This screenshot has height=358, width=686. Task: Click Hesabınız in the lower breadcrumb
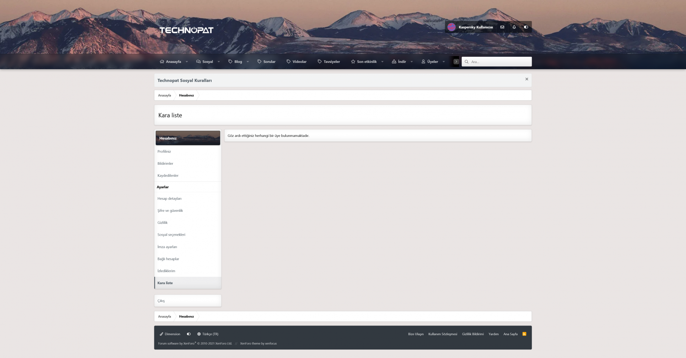point(187,317)
